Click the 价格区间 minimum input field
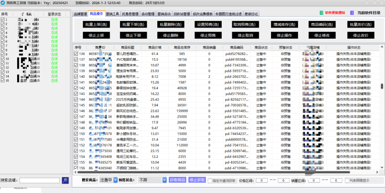The height and width of the screenshot is (193, 385). pos(262,181)
